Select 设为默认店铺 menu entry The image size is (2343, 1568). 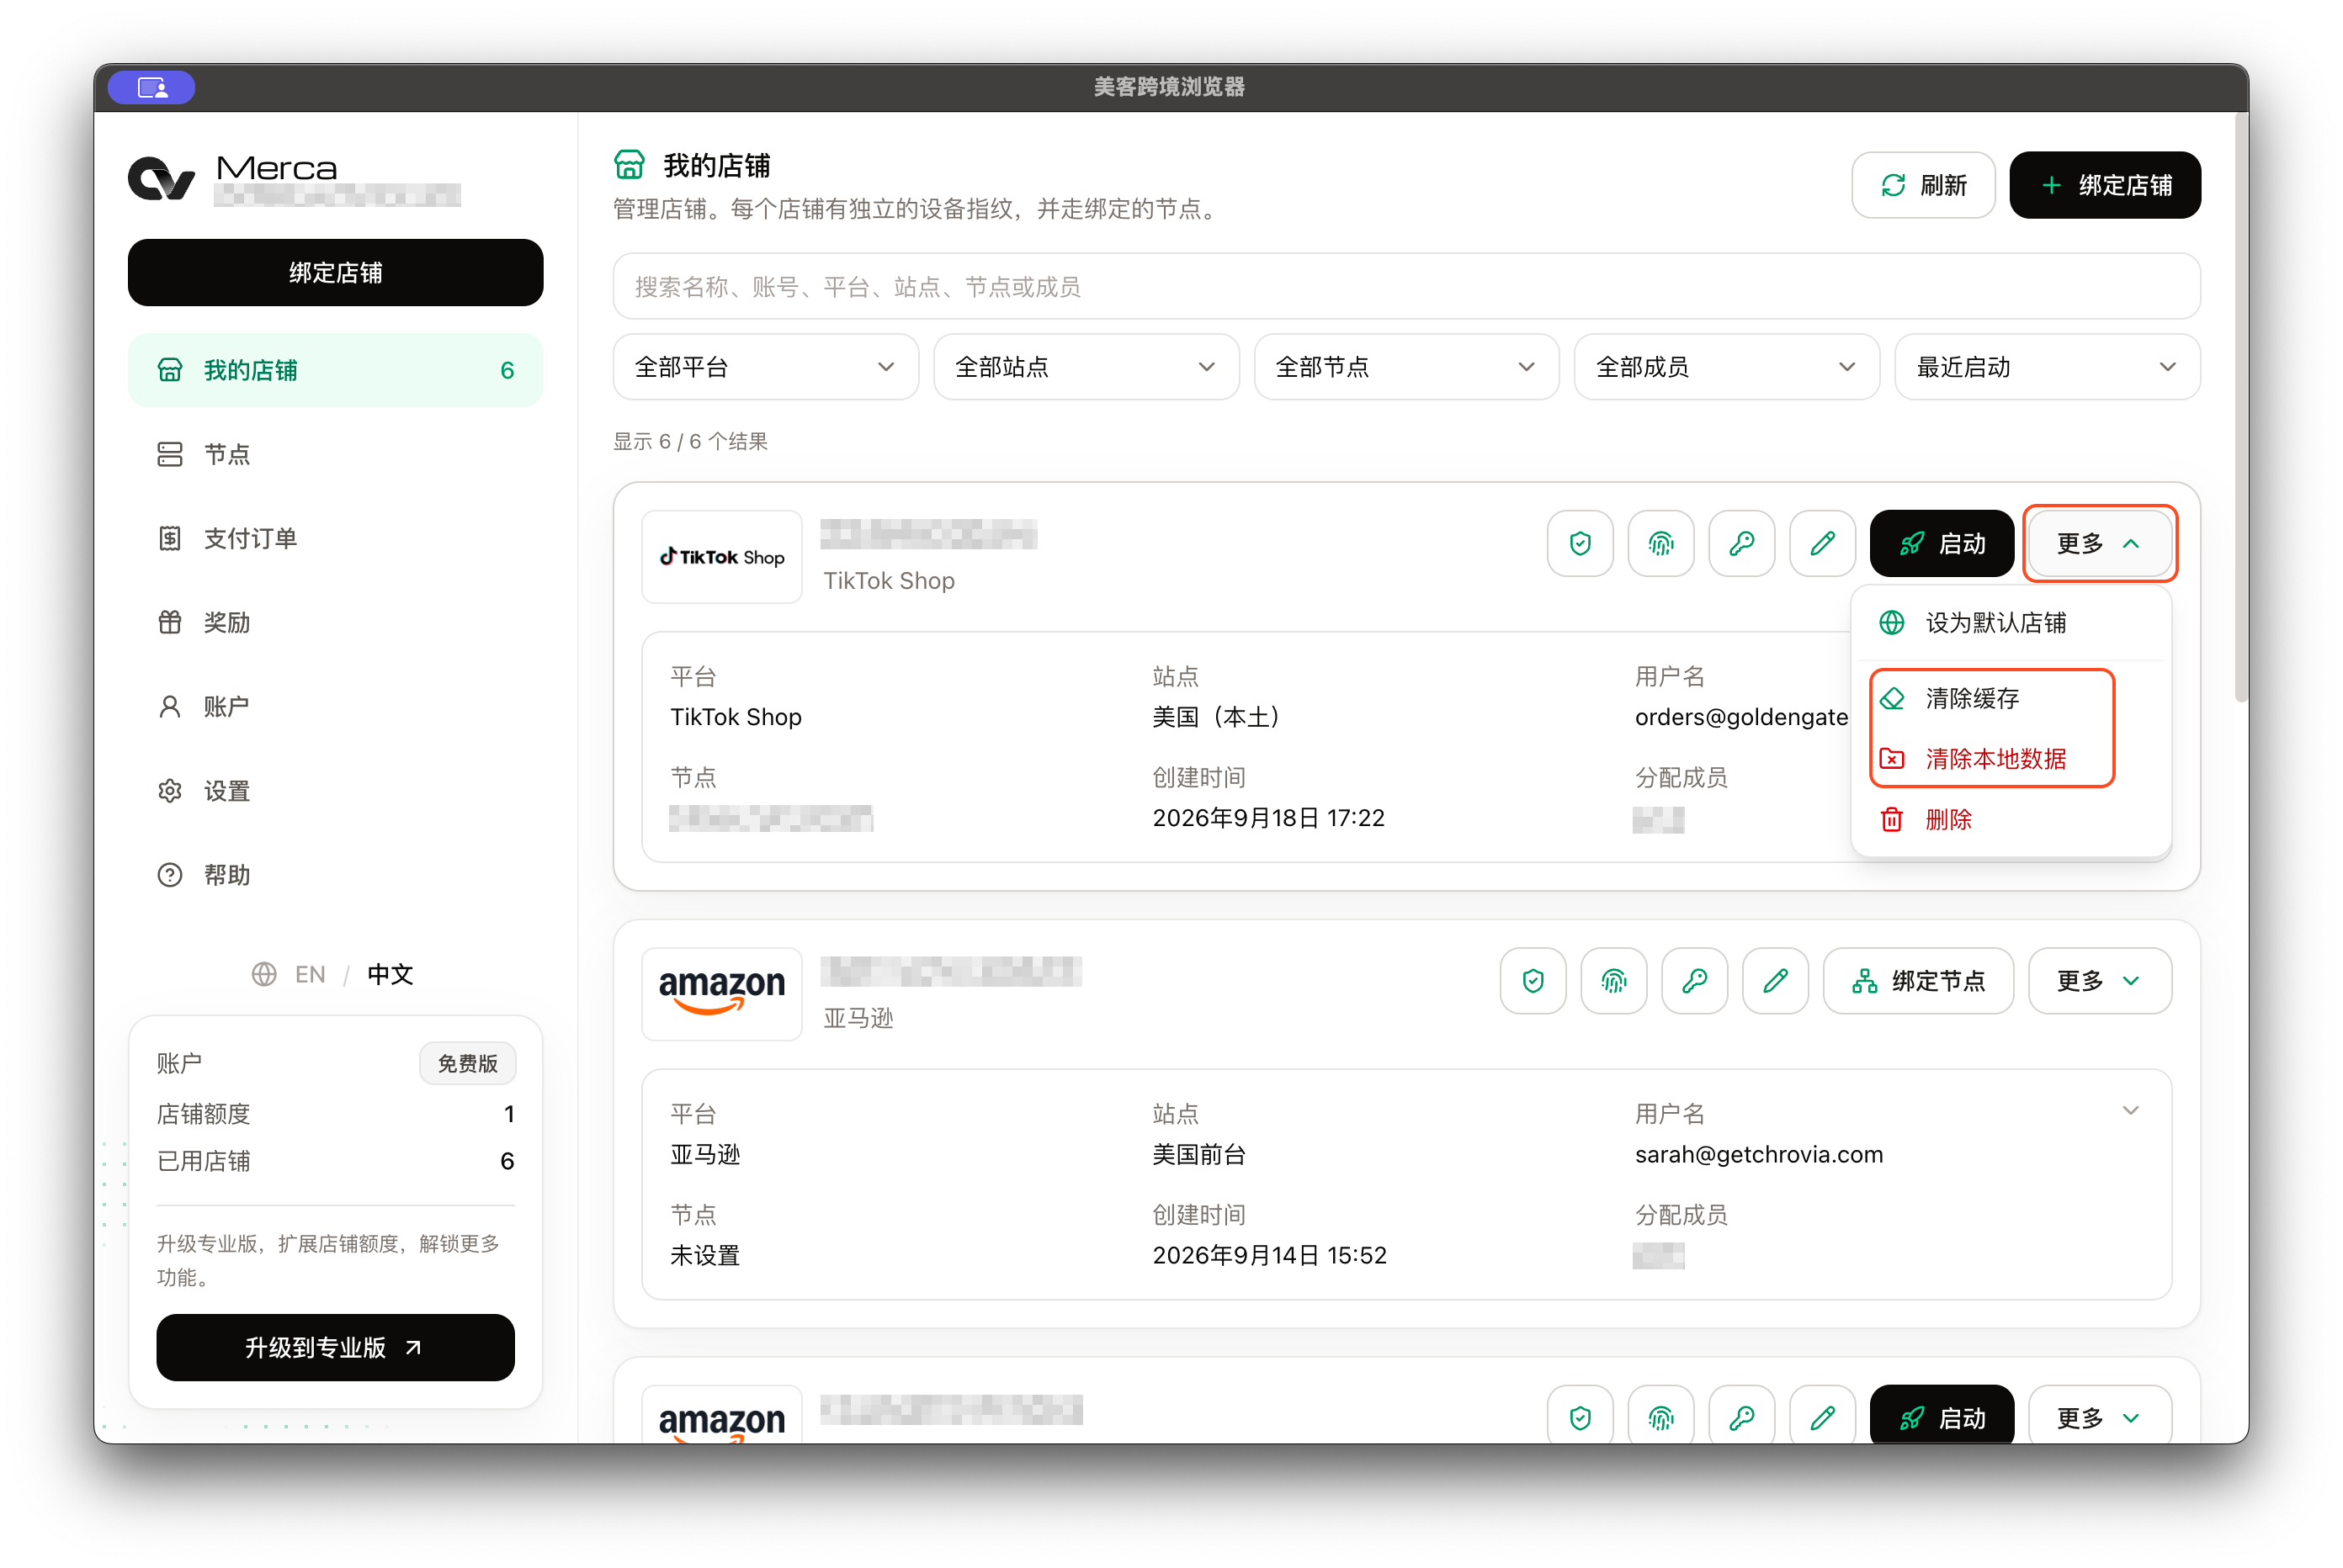tap(2010, 623)
